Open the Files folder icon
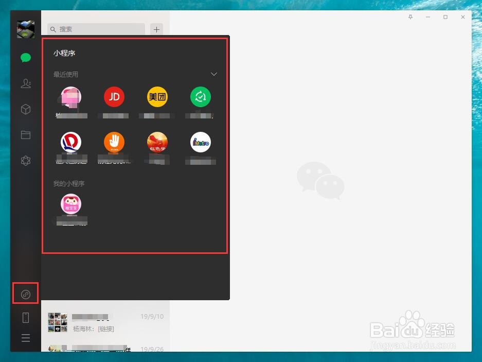 click(x=26, y=135)
